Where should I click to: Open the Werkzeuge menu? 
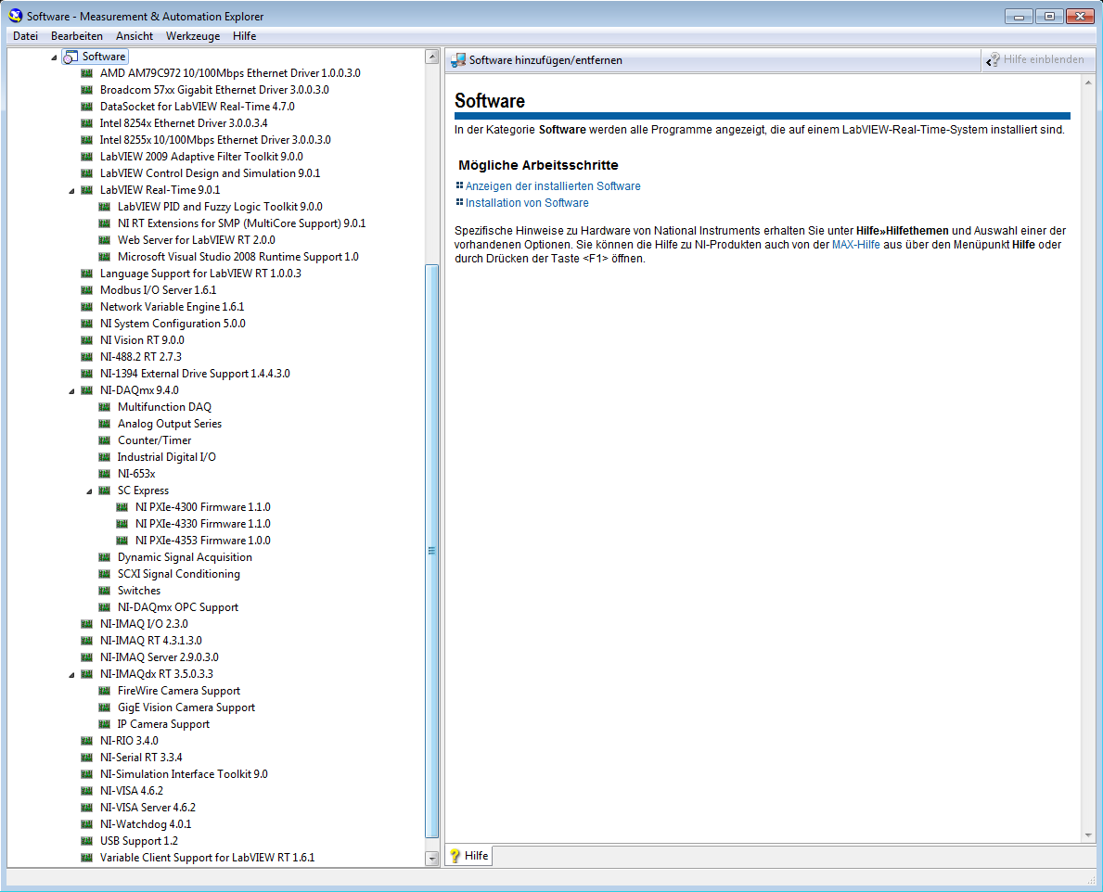193,36
